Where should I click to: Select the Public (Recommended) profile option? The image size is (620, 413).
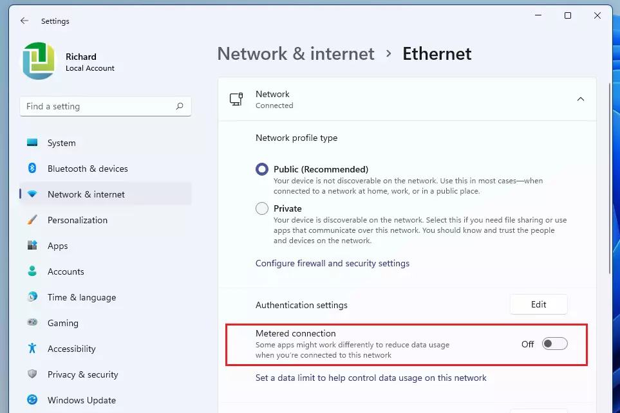pos(262,169)
